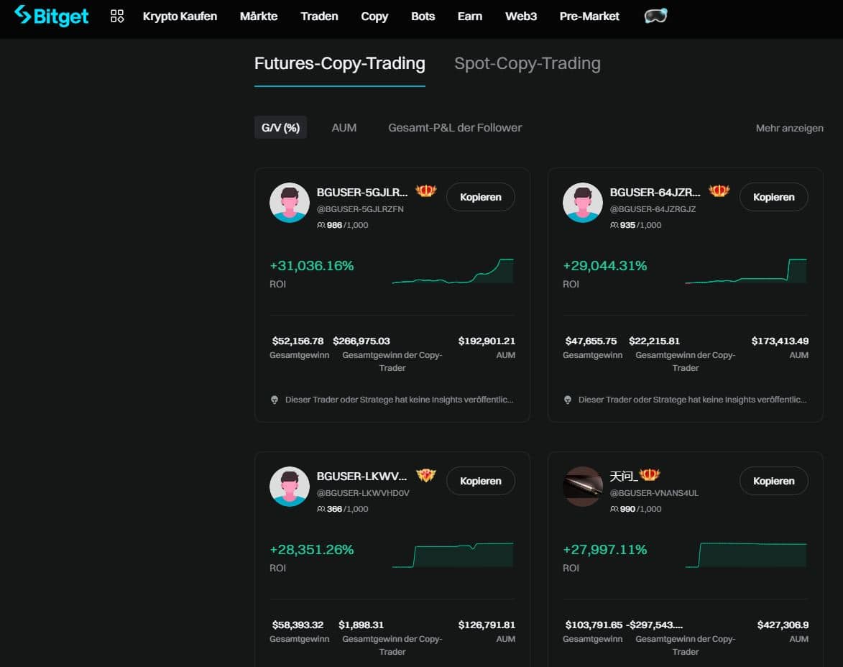Screen dimensions: 843x667
Task: Click the ROI chart on BGUSER-LKWVHD0V card
Action: point(453,553)
